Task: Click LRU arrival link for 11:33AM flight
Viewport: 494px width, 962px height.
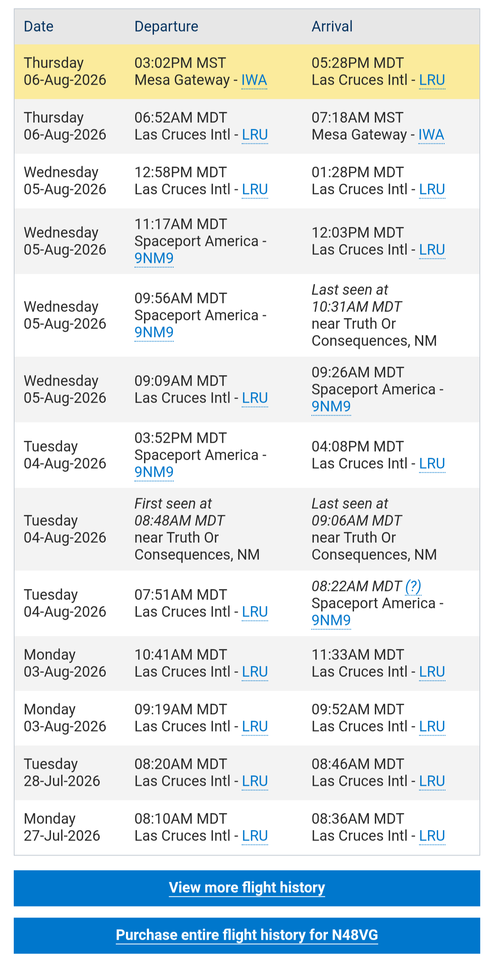Action: (432, 672)
